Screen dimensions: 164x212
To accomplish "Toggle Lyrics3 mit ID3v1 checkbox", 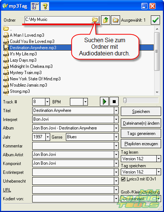I will (123, 179).
